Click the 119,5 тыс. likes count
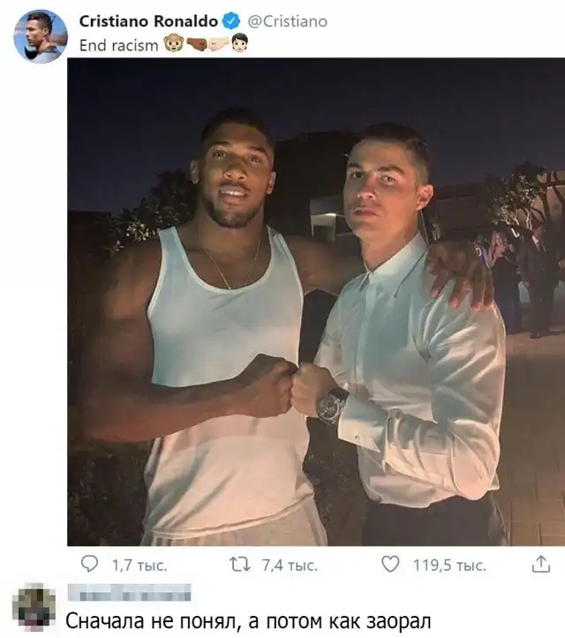Image resolution: width=565 pixels, height=638 pixels. tap(449, 566)
